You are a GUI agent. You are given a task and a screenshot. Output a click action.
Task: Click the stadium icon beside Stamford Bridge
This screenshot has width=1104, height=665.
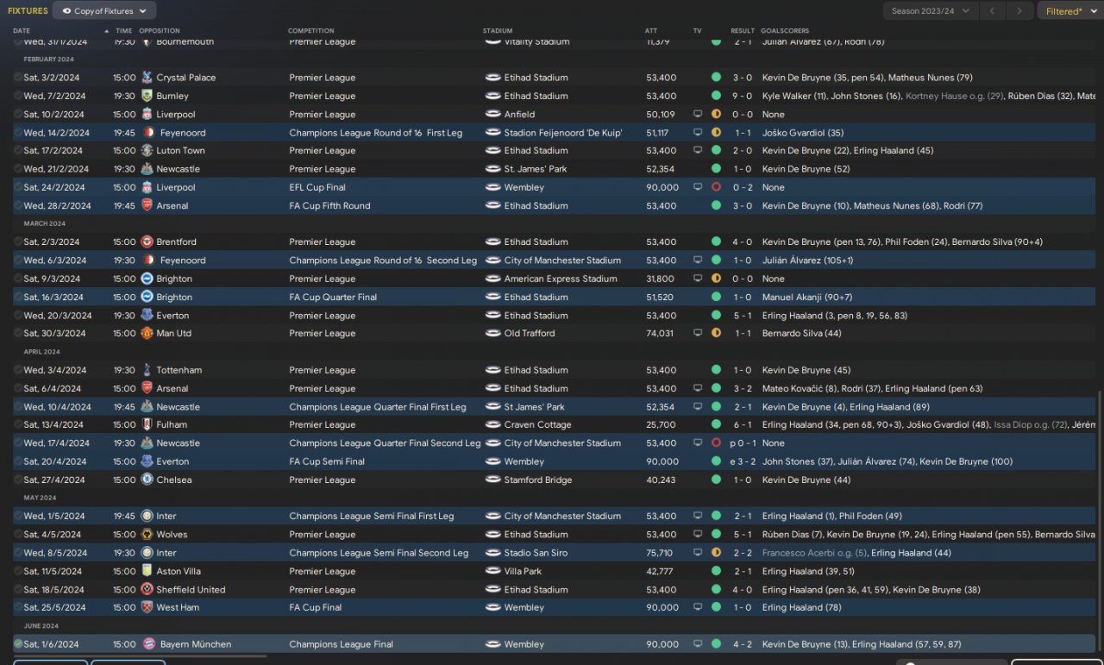pyautogui.click(x=493, y=480)
